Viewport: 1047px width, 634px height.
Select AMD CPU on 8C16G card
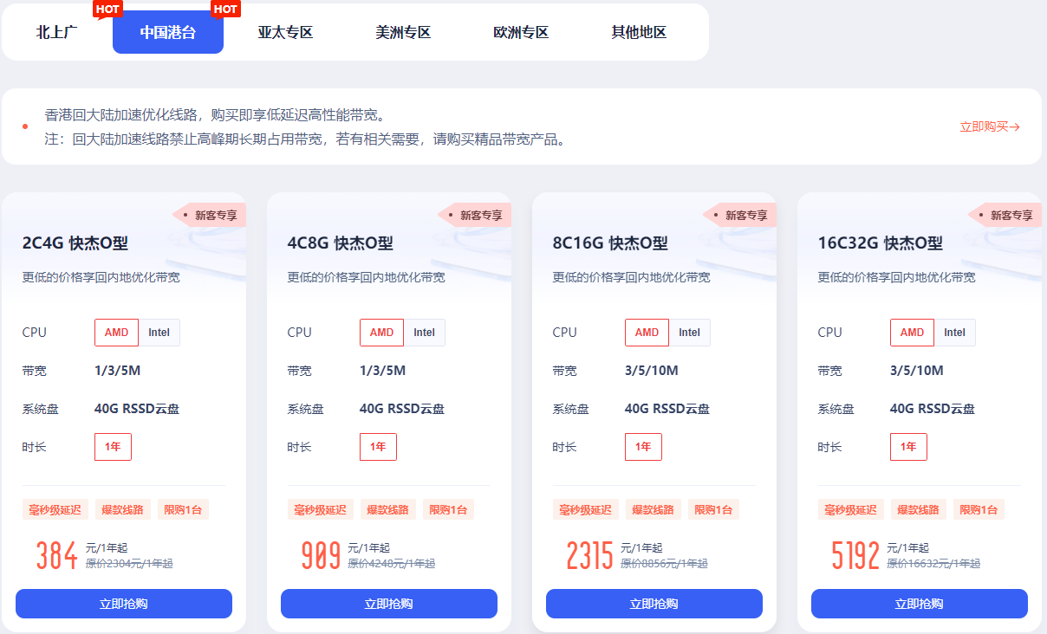647,333
